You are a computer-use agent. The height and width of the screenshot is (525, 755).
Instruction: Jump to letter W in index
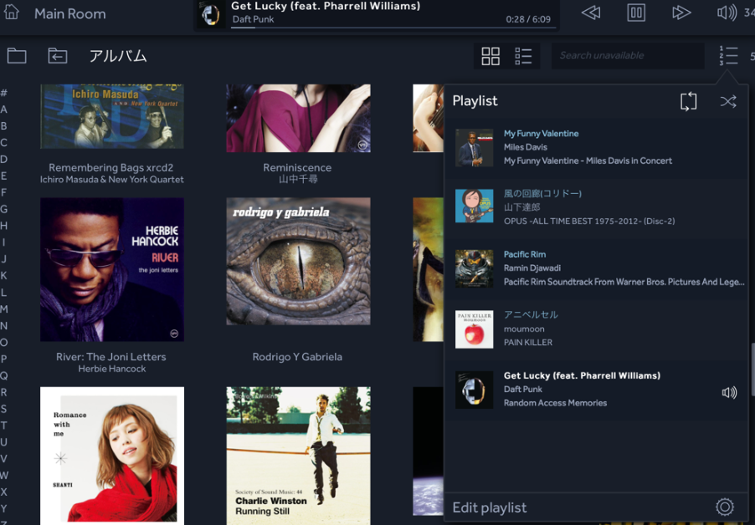click(x=4, y=476)
